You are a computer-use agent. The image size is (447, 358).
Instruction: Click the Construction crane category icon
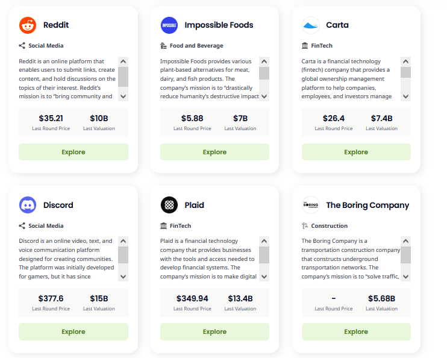(305, 225)
